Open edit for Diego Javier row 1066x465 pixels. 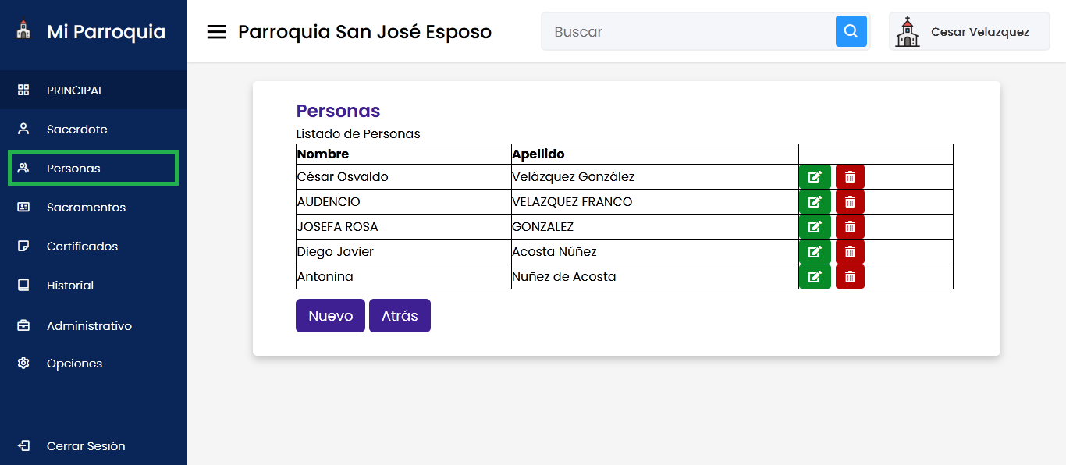click(x=815, y=252)
